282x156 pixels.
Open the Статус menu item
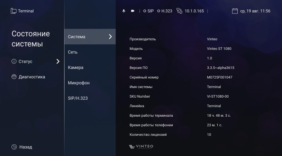(35, 61)
